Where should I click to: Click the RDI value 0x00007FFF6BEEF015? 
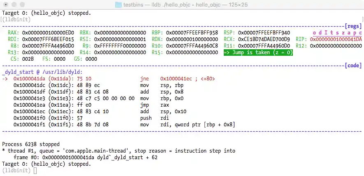(48, 39)
